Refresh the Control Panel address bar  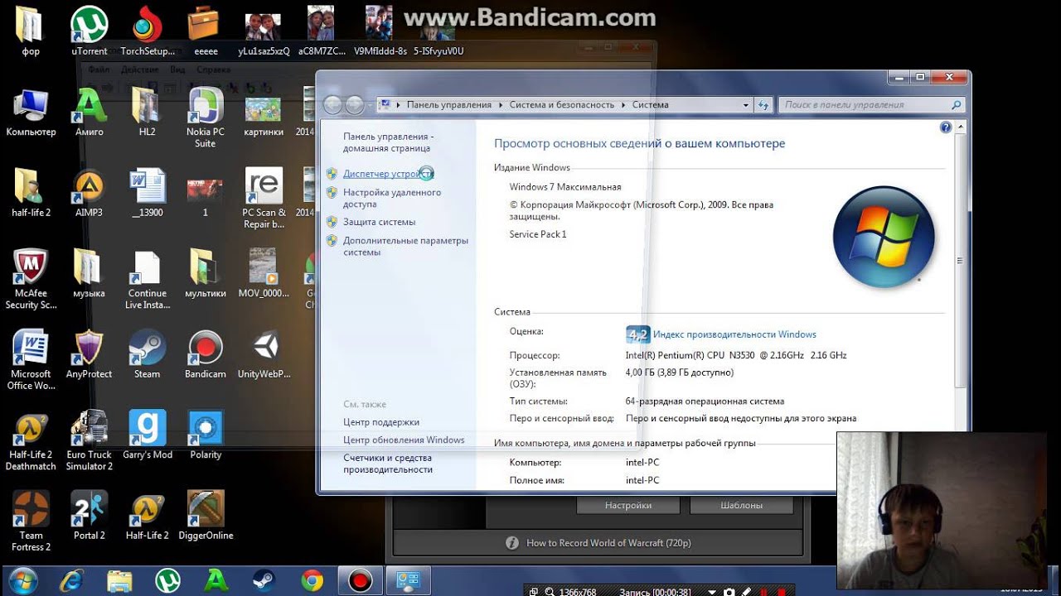click(x=763, y=105)
